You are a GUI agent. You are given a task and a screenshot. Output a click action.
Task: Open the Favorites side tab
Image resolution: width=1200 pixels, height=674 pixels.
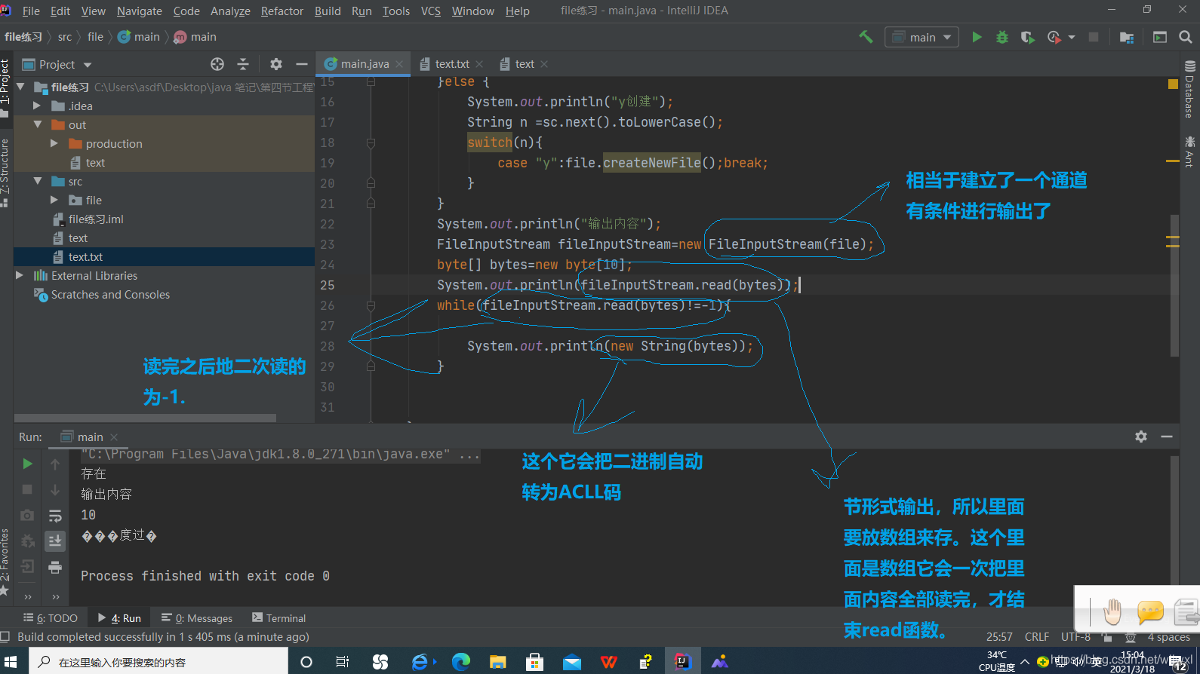point(5,562)
